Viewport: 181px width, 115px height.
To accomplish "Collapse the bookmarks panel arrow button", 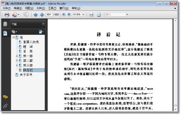I will (43, 24).
